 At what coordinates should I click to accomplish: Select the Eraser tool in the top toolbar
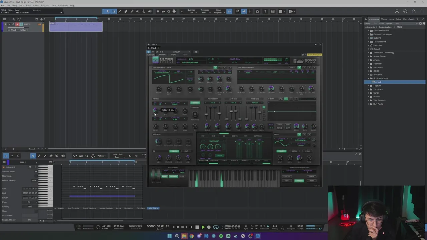point(126,11)
